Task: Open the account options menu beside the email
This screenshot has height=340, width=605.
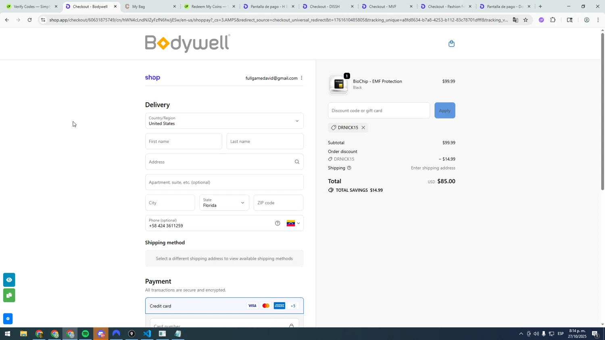Action: coord(301,78)
